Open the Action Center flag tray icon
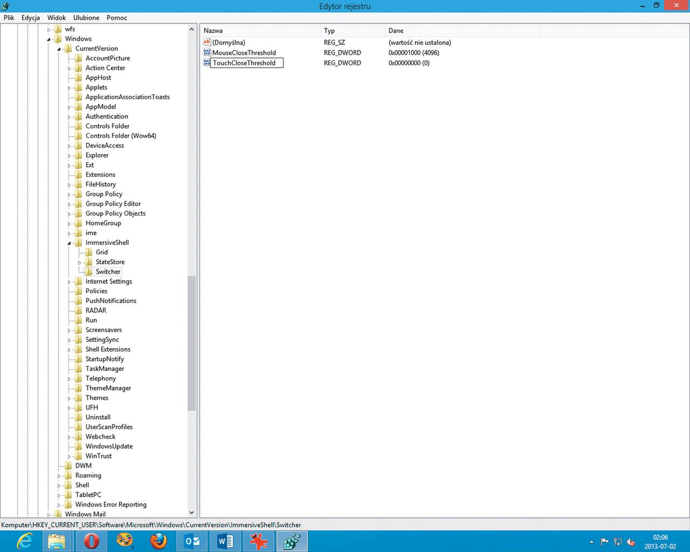This screenshot has height=552, width=690. tap(604, 542)
